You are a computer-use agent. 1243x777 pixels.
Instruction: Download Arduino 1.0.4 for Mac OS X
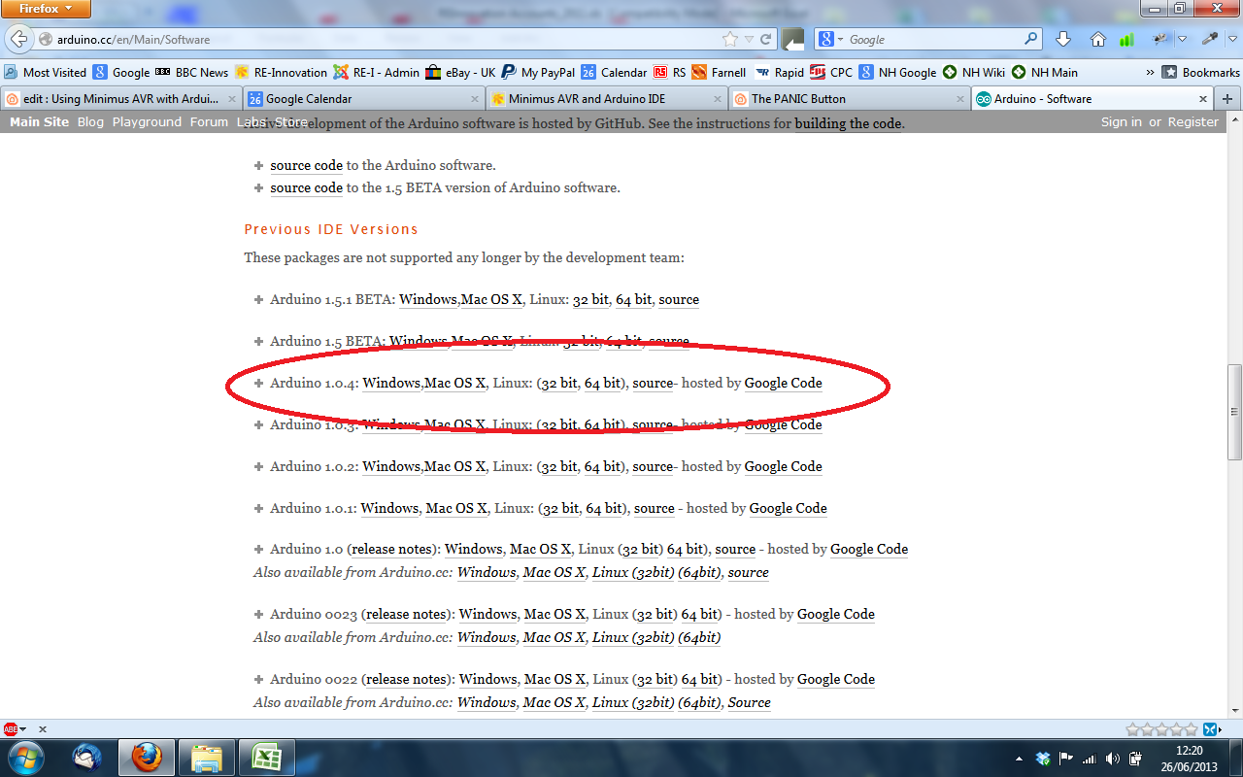pyautogui.click(x=455, y=383)
